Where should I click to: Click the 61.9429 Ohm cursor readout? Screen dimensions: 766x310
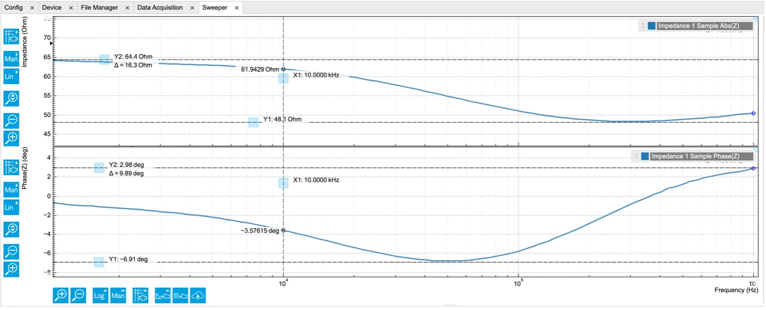pos(260,70)
